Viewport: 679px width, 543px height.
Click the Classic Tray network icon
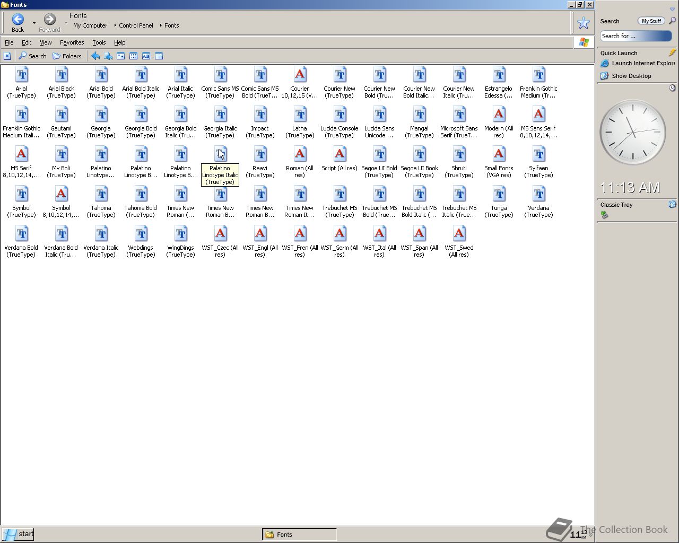pos(604,214)
